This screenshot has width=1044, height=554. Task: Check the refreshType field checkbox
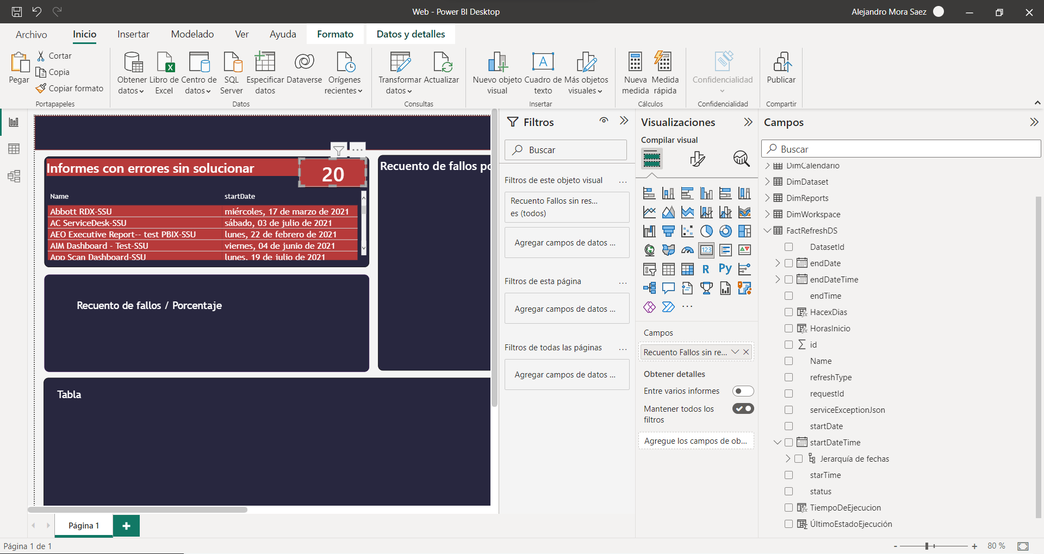788,377
